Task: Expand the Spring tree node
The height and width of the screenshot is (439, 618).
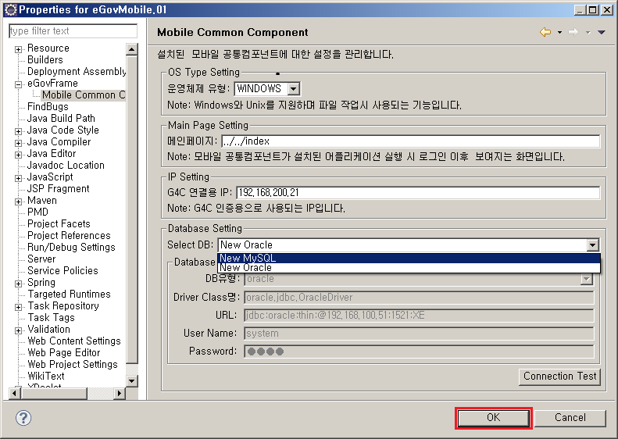Action: [x=18, y=283]
